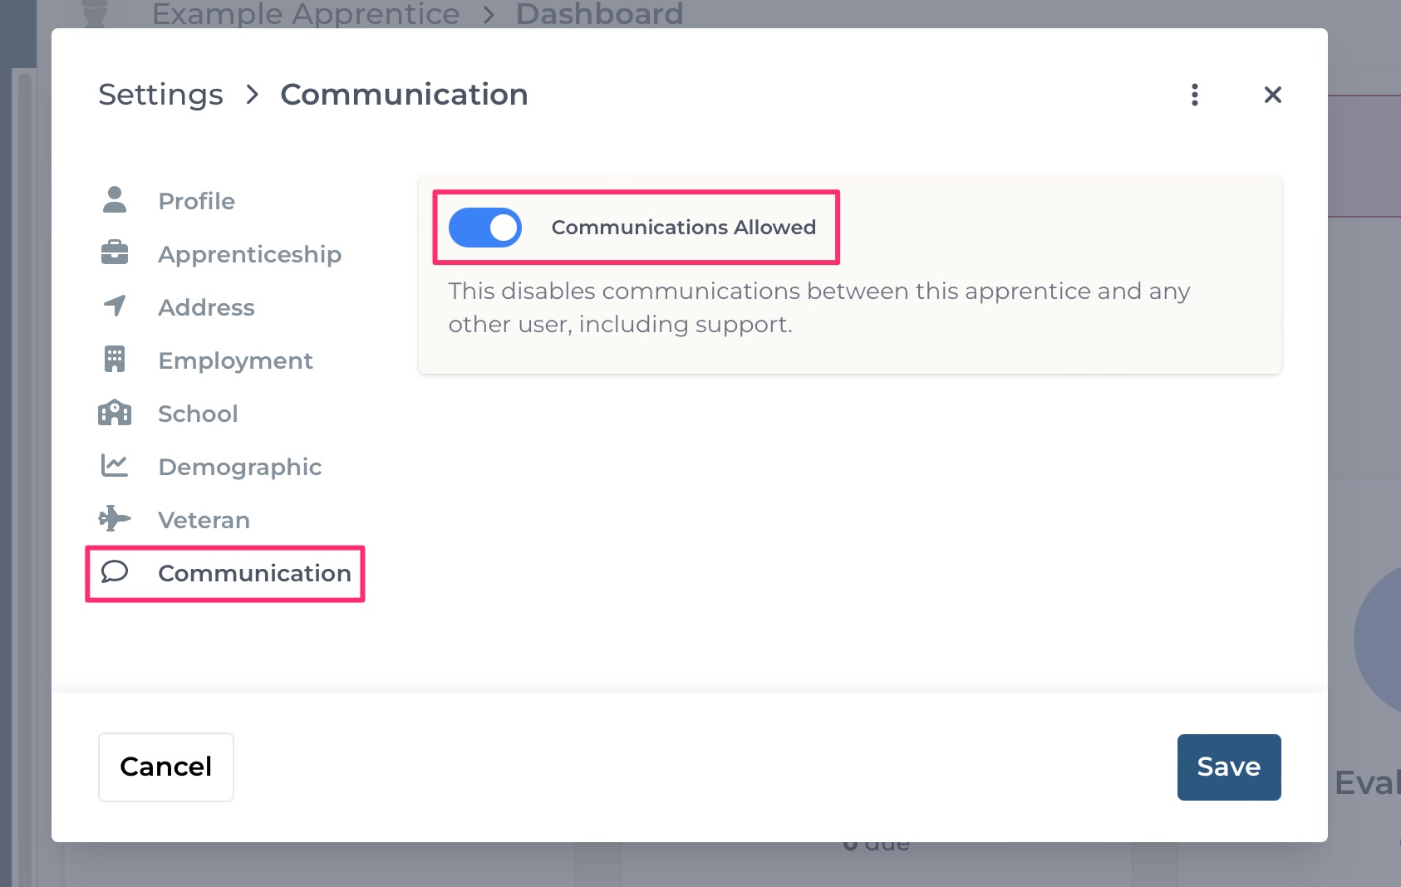Open the three-dot more options menu
Viewport: 1401px width, 887px height.
(1195, 95)
